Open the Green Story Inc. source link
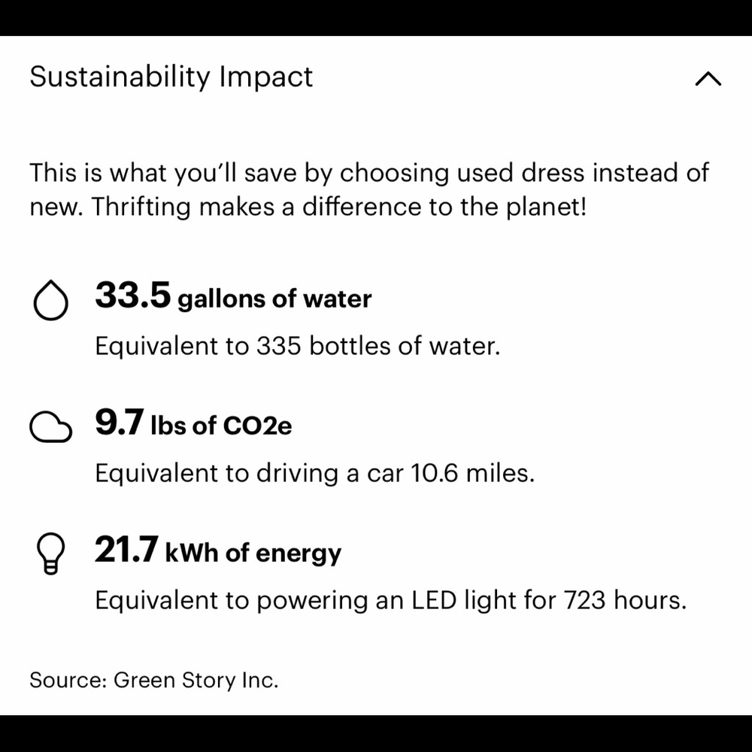The height and width of the screenshot is (752, 752). (196, 681)
